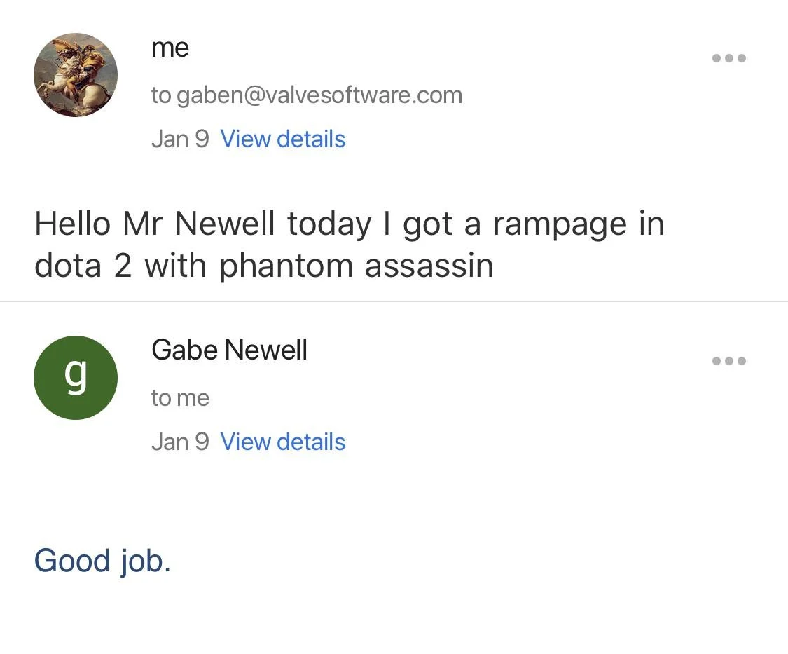
Task: Click the gaben@valvesoftware.com recipient address
Action: click(x=319, y=95)
